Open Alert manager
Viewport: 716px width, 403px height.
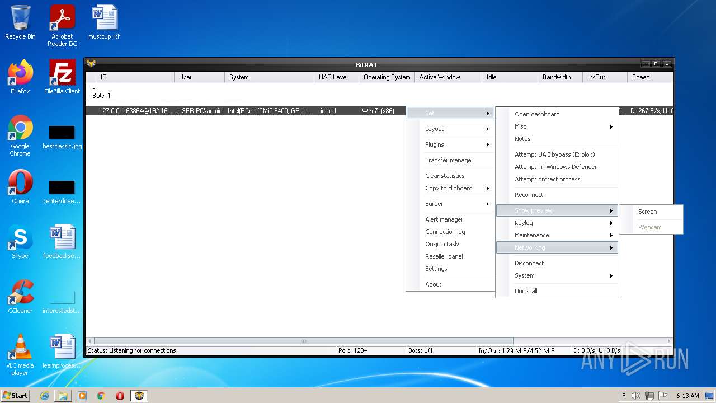pos(450,219)
